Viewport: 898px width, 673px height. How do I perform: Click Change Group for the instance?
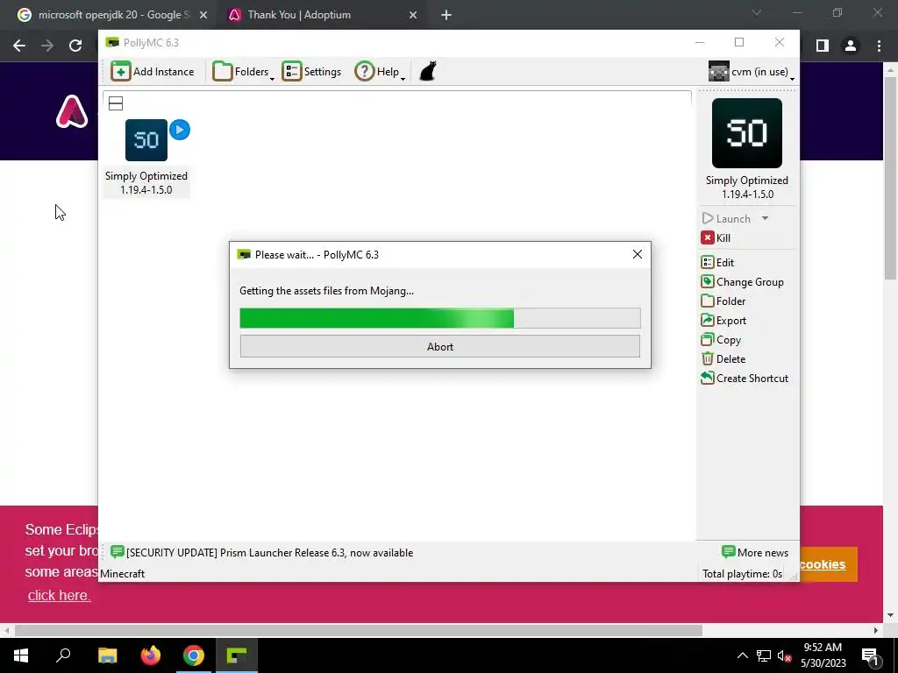click(742, 282)
